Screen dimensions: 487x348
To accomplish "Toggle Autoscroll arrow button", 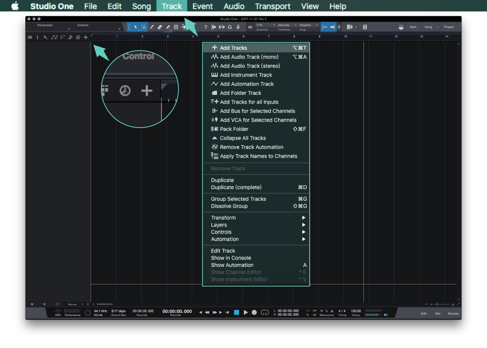I will [x=332, y=27].
